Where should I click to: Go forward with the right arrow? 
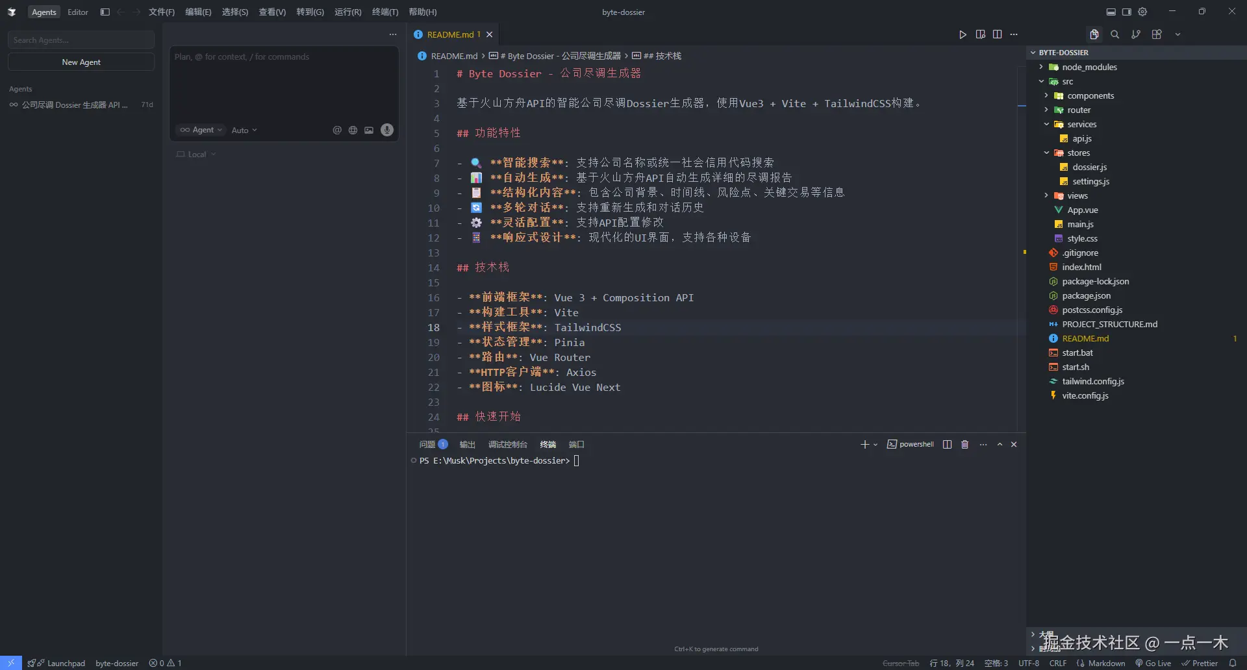(136, 12)
